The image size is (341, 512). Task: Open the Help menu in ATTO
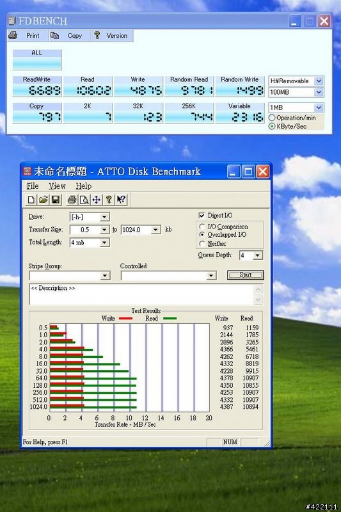click(84, 186)
